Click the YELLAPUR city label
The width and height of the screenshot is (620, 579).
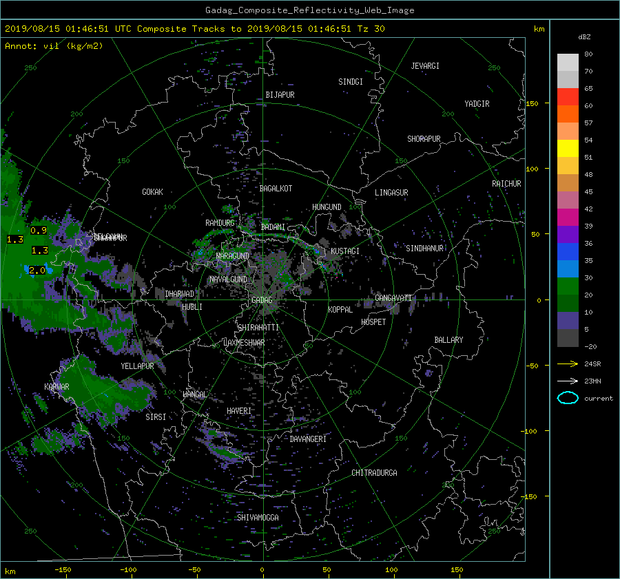pyautogui.click(x=137, y=366)
